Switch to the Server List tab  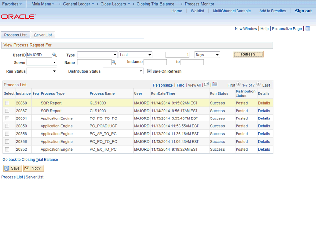pyautogui.click(x=43, y=35)
